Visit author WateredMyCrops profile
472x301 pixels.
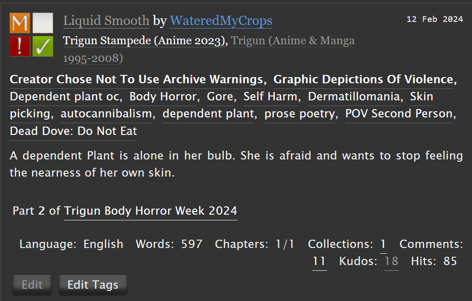click(x=221, y=21)
